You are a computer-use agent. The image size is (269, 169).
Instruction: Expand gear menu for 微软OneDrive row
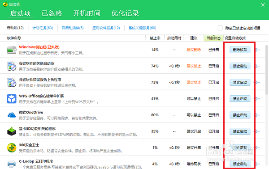pos(257,115)
